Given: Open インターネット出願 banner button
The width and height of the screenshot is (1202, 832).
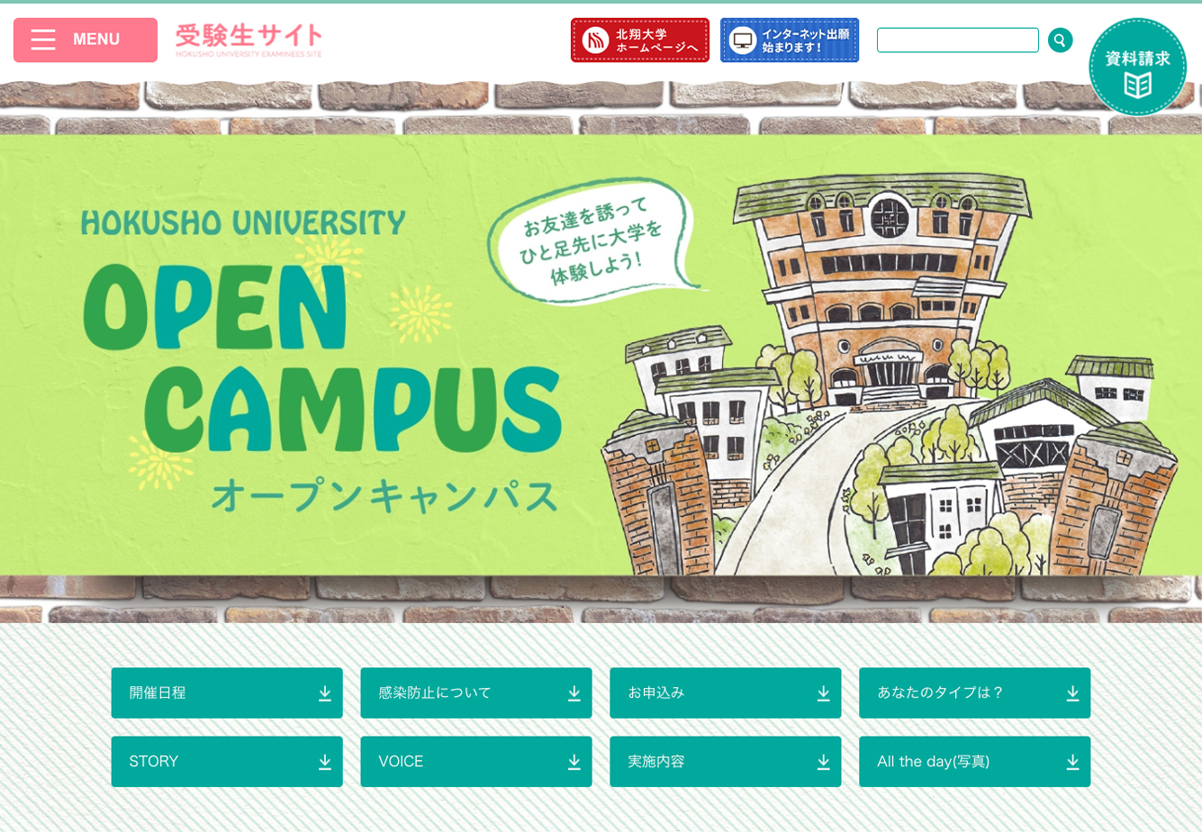Looking at the screenshot, I should tap(790, 41).
